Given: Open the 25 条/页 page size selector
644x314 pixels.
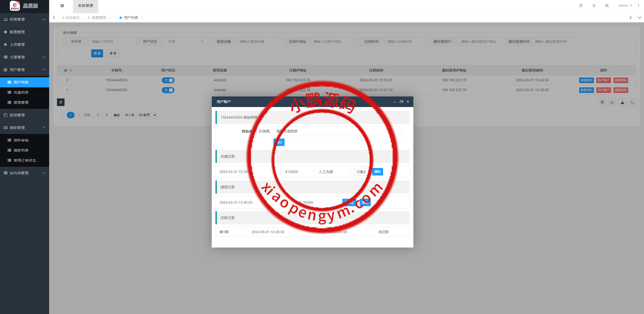Looking at the screenshot, I should pos(147,115).
